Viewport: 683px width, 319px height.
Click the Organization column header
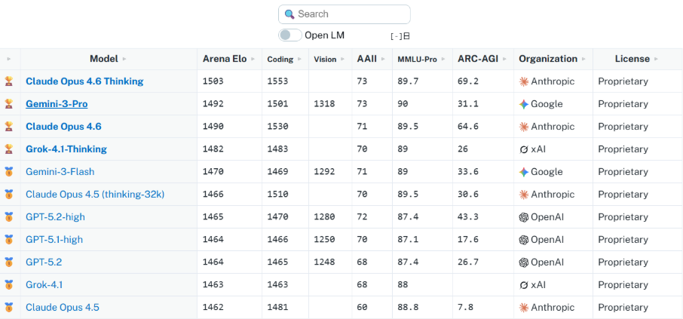[548, 59]
